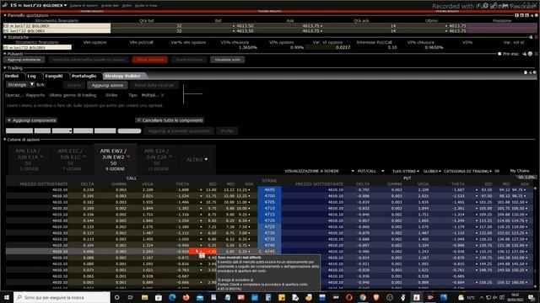Image resolution: width=540 pixels, height=303 pixels.
Task: Open the ES Jun17'22 @GLOBEX contract dropdown
Action: click(x=39, y=5)
